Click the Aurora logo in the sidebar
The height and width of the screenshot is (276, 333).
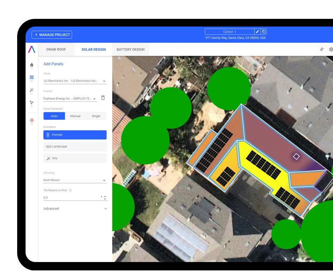pyautogui.click(x=32, y=49)
